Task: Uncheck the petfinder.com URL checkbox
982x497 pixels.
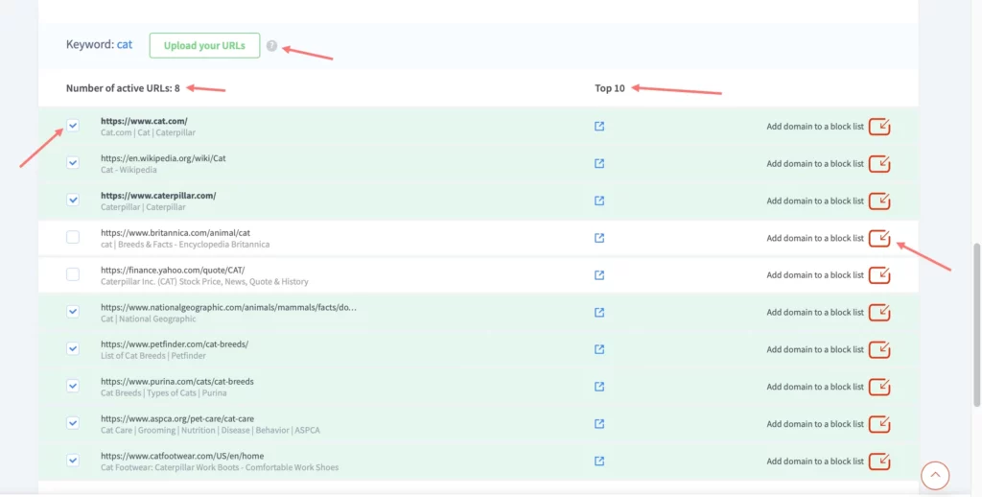Action: tap(73, 348)
